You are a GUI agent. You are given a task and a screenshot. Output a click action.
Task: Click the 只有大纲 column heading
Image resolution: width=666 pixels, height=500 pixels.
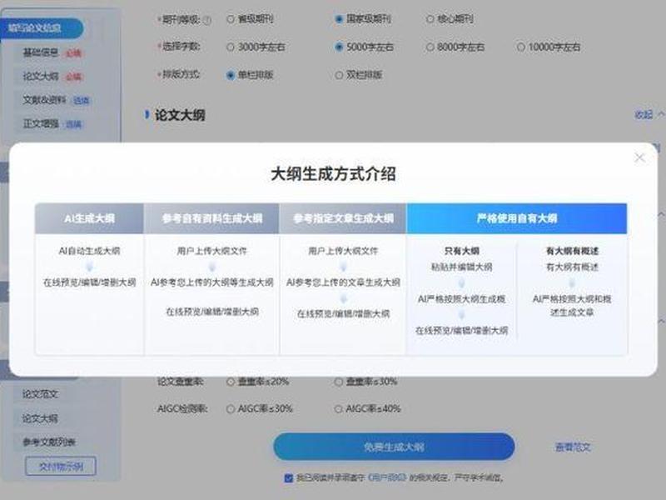(462, 251)
